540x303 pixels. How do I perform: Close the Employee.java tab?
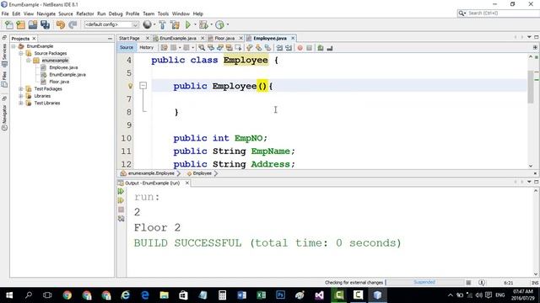[x=293, y=38]
